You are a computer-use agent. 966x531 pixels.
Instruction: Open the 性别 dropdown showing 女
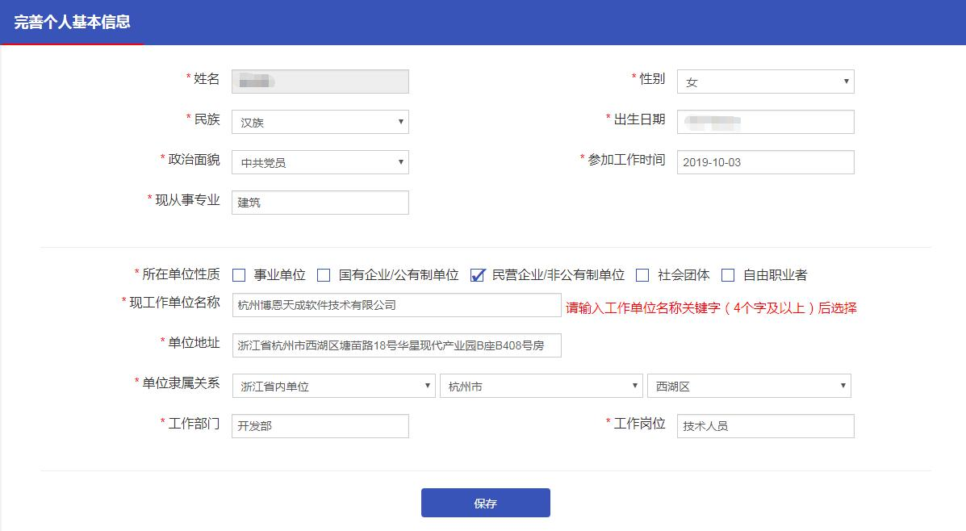pyautogui.click(x=764, y=81)
